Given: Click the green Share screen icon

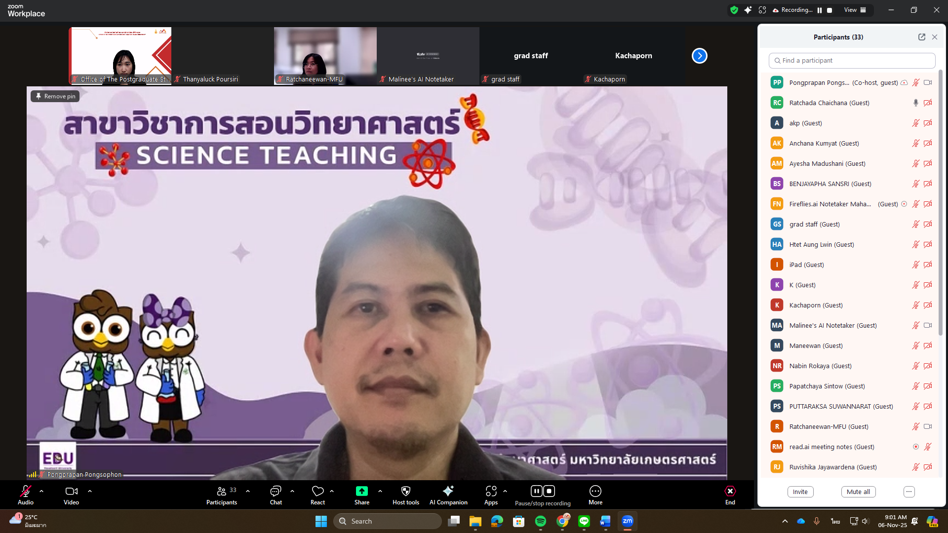Looking at the screenshot, I should pyautogui.click(x=361, y=492).
